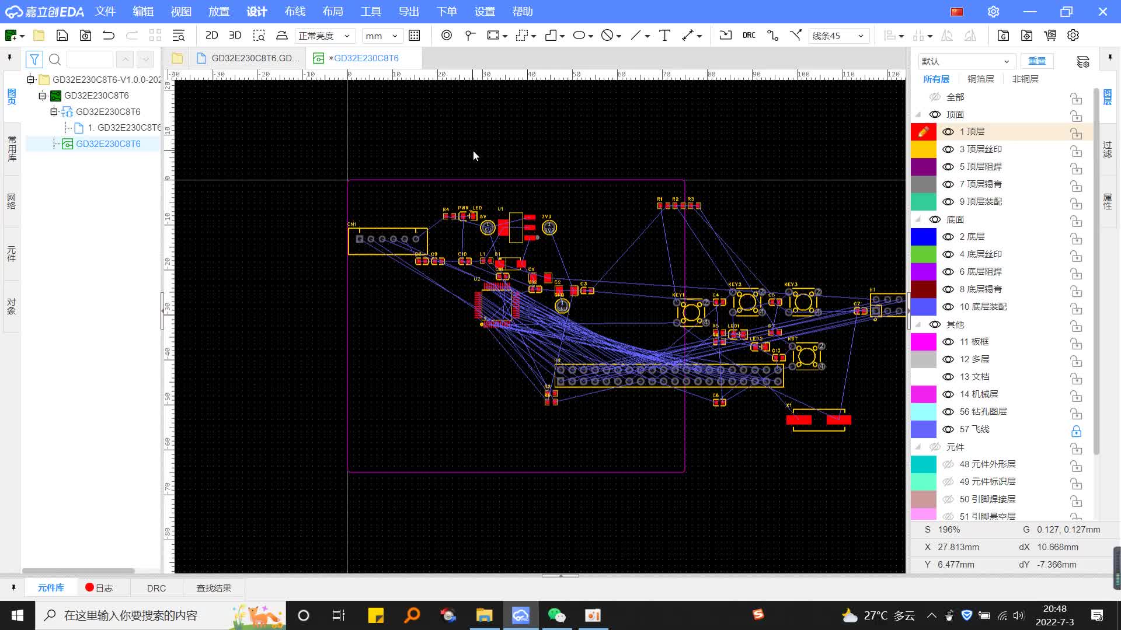Select the single routing tool
1121x630 pixels.
pyautogui.click(x=772, y=36)
